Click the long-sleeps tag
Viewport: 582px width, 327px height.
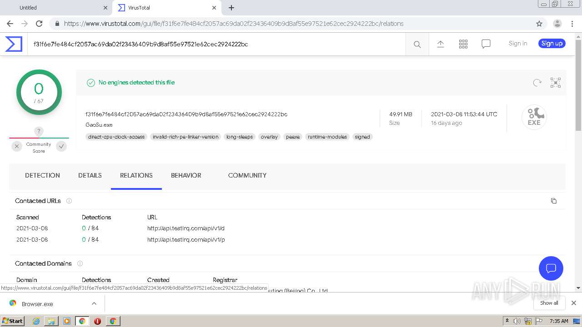(x=240, y=137)
